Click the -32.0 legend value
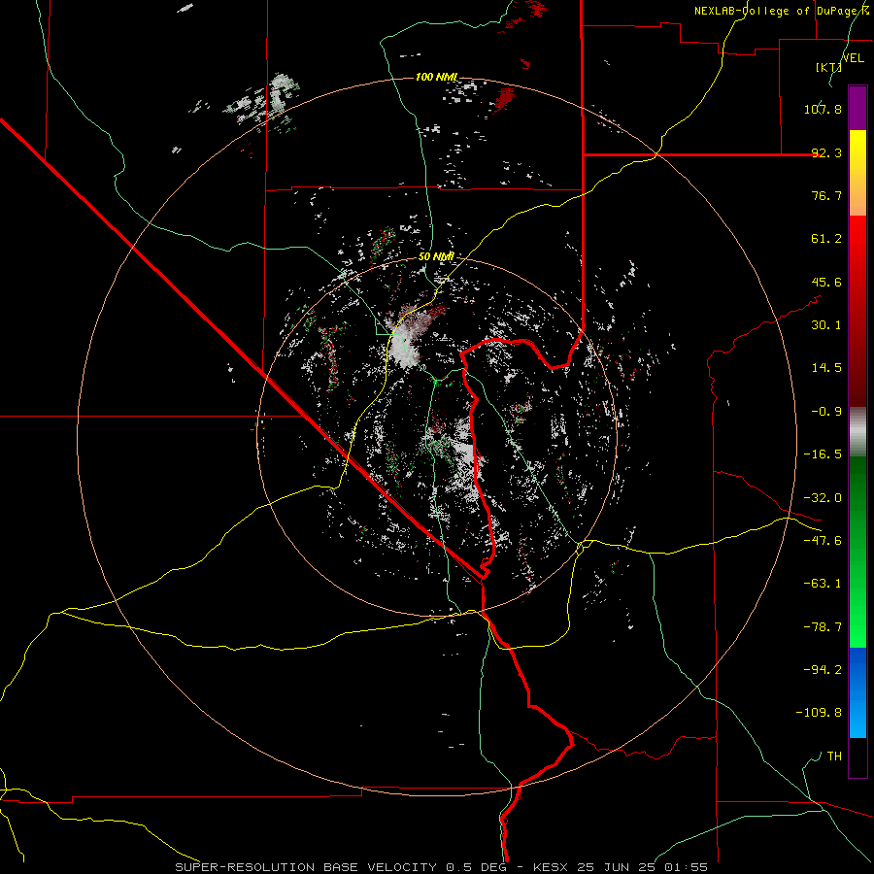874x874 pixels. coord(823,498)
